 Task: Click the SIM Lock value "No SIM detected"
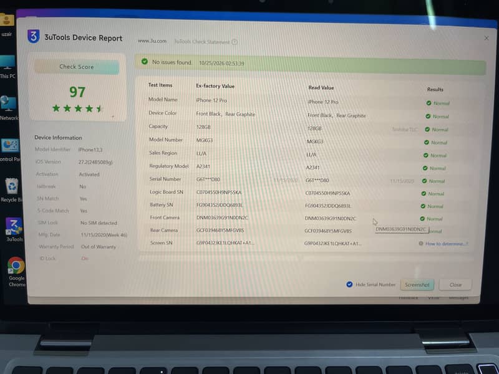[x=99, y=223]
